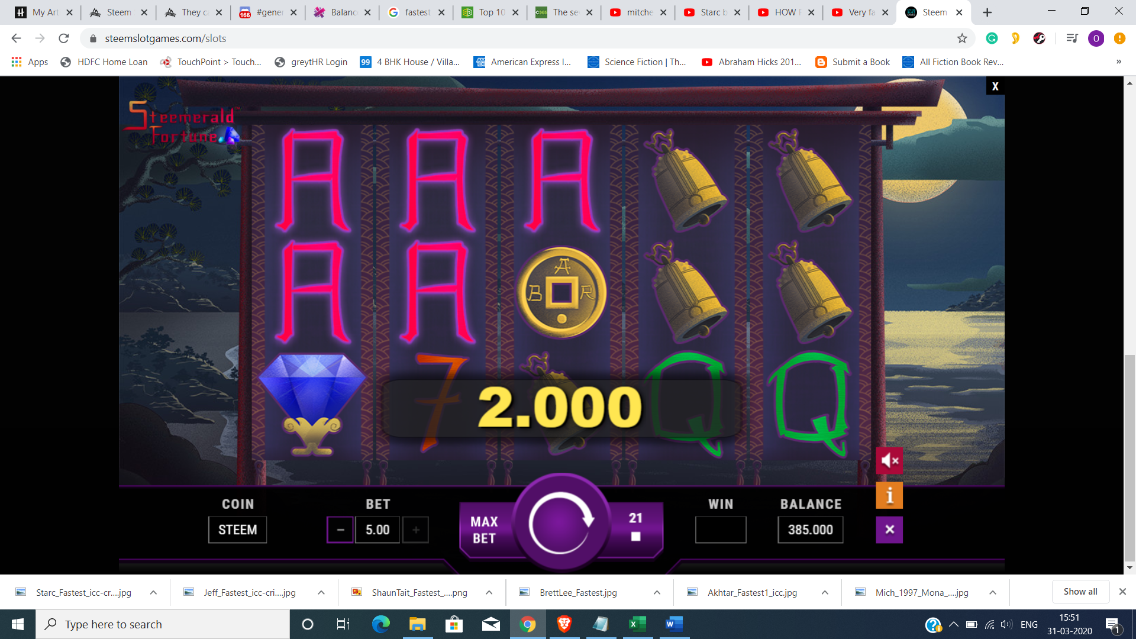Open the orange info paytable icon
The image size is (1136, 639).
pyautogui.click(x=889, y=496)
